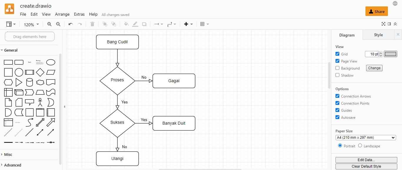
Task: Toggle the Connection Points checkbox
Action: coord(338,103)
